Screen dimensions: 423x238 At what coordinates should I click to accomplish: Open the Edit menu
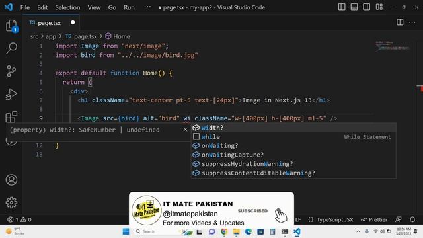coord(42,7)
